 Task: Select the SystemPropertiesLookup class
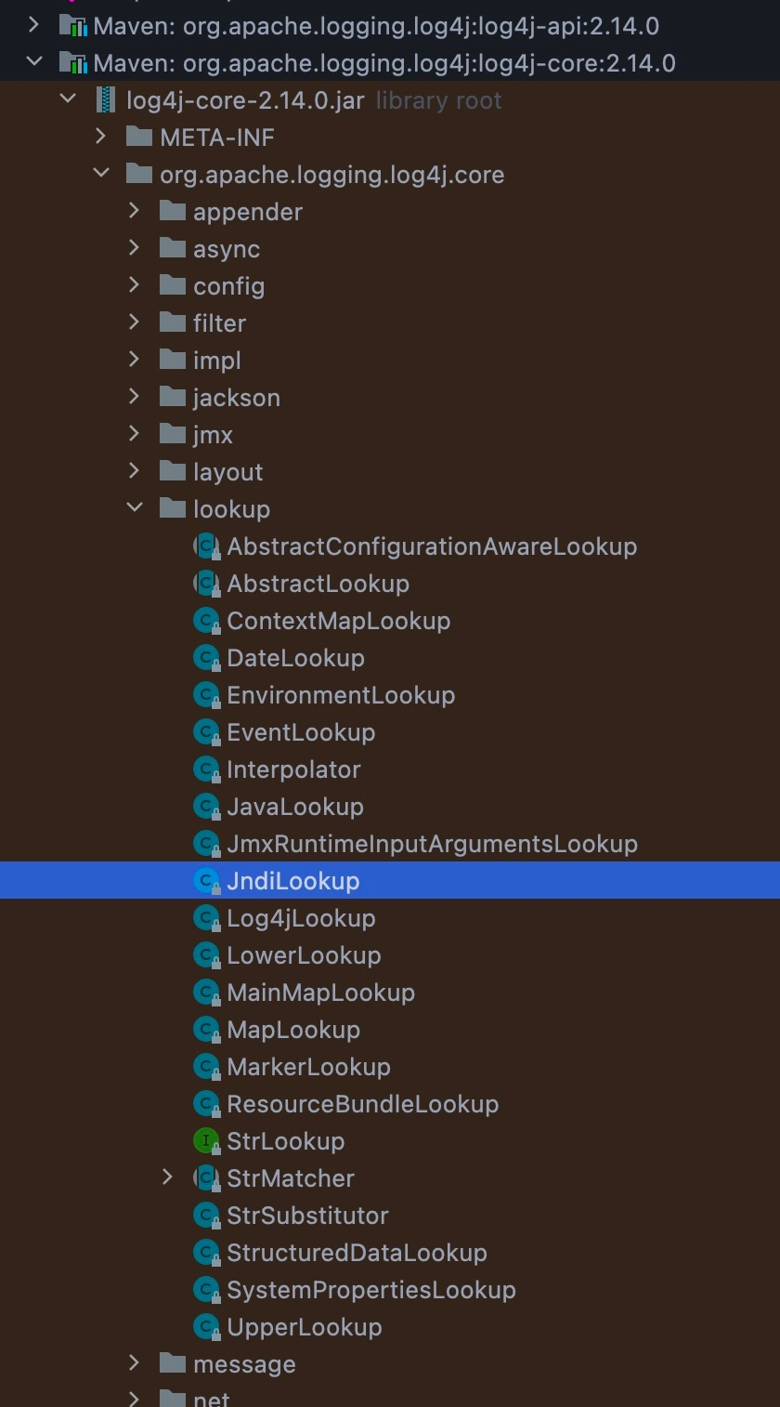(x=370, y=1290)
